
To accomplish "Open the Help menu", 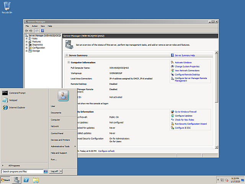I will click(x=50, y=26).
